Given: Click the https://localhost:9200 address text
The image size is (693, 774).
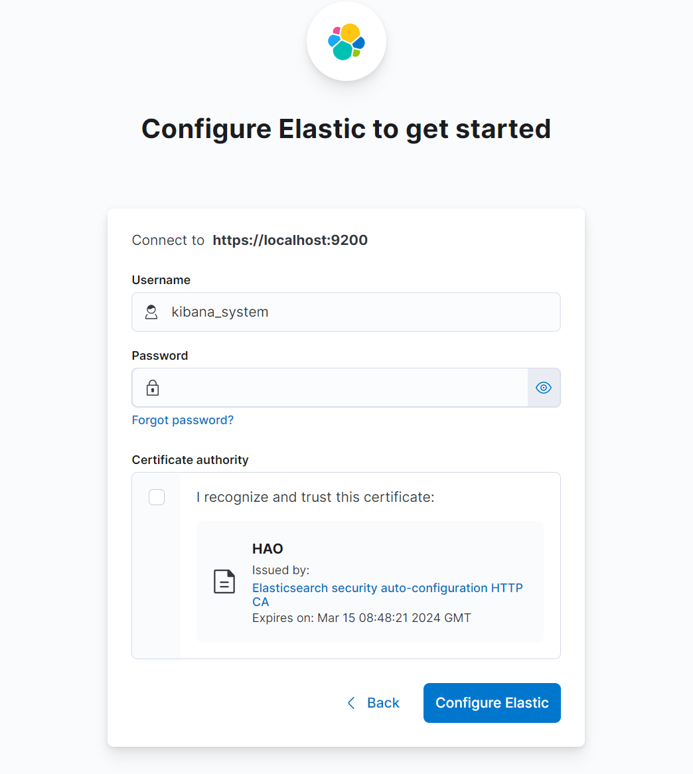Looking at the screenshot, I should [290, 240].
